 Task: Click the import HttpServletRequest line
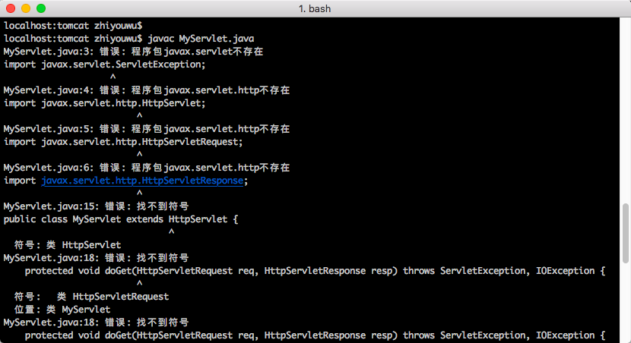pyautogui.click(x=123, y=142)
